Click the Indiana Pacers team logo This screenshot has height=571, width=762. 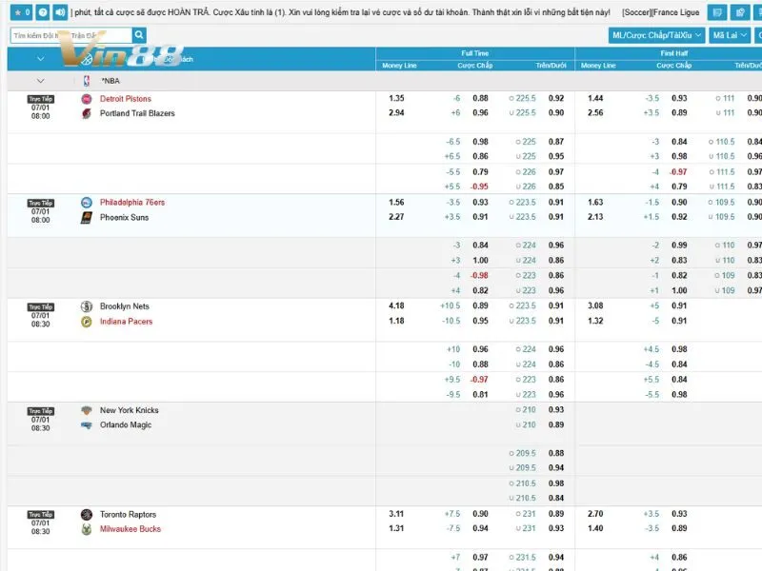point(87,322)
